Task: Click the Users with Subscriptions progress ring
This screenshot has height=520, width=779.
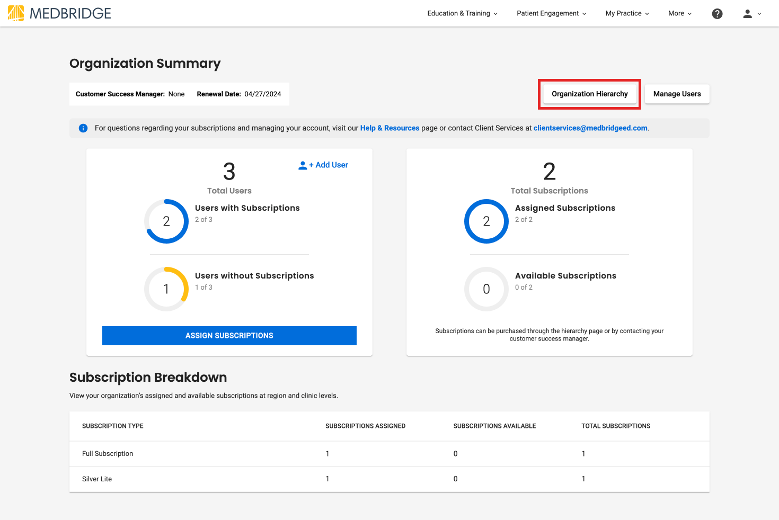Action: (166, 221)
